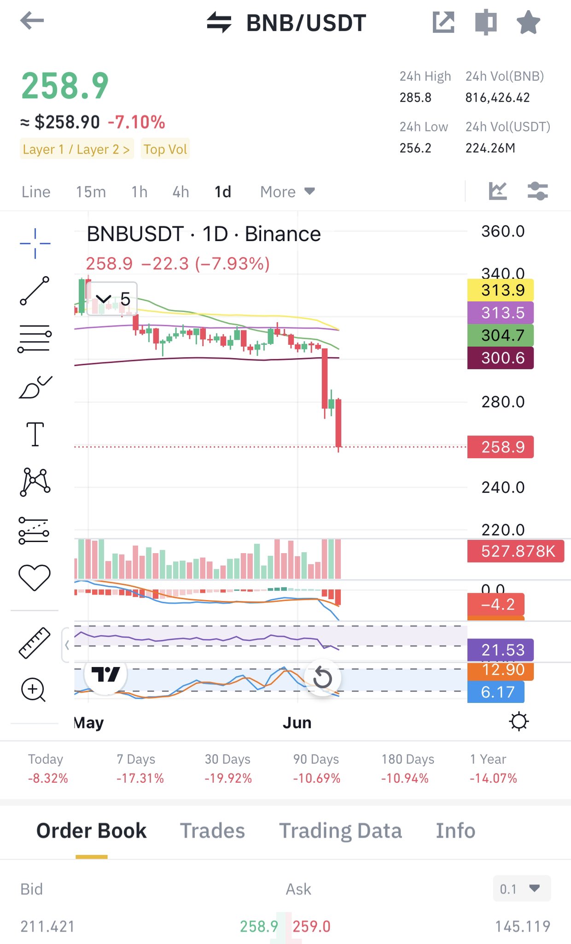Tap the BNBUSDT 1D Binance chart title
Image resolution: width=571 pixels, height=944 pixels.
pyautogui.click(x=204, y=234)
